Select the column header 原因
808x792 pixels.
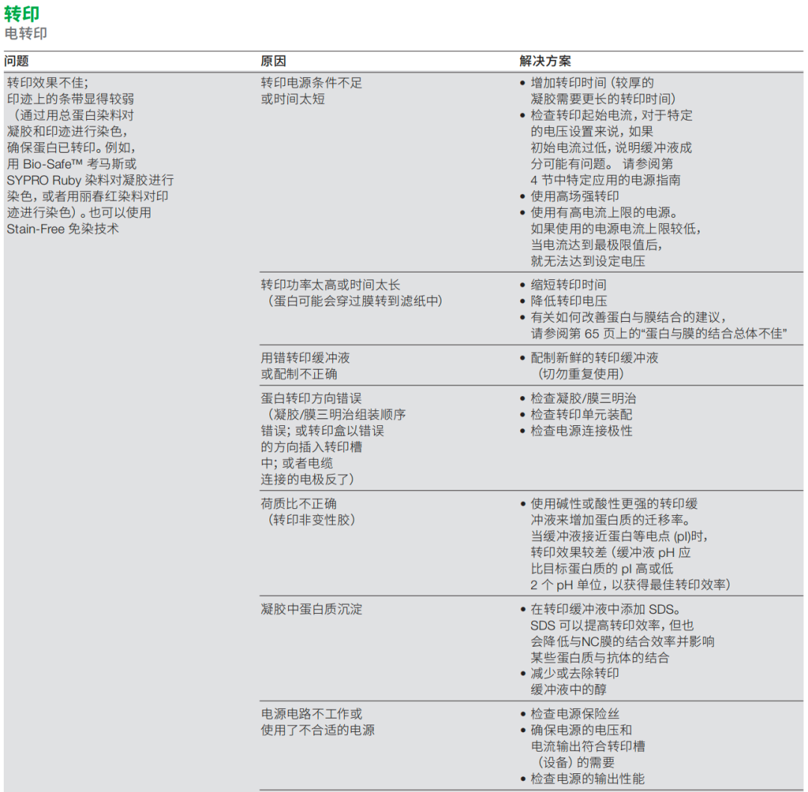pos(273,61)
